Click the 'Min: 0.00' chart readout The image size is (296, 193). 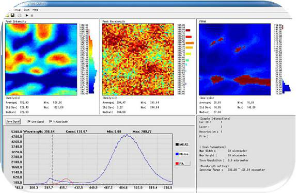pos(114,131)
